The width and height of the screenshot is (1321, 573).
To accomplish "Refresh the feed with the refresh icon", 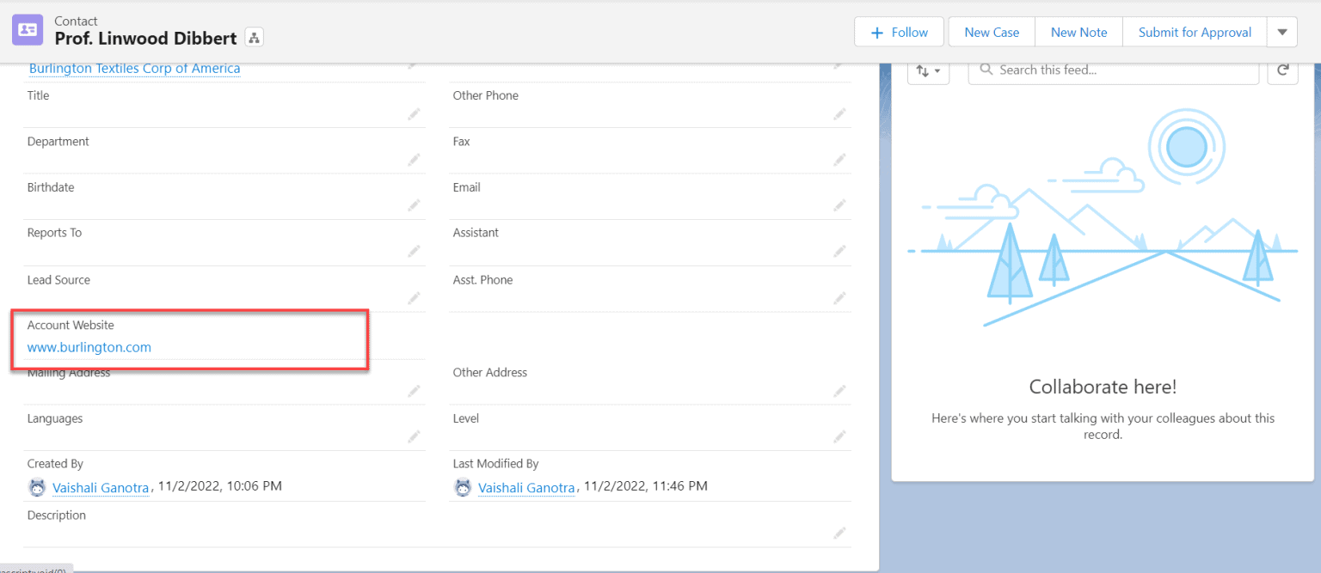I will coord(1282,70).
